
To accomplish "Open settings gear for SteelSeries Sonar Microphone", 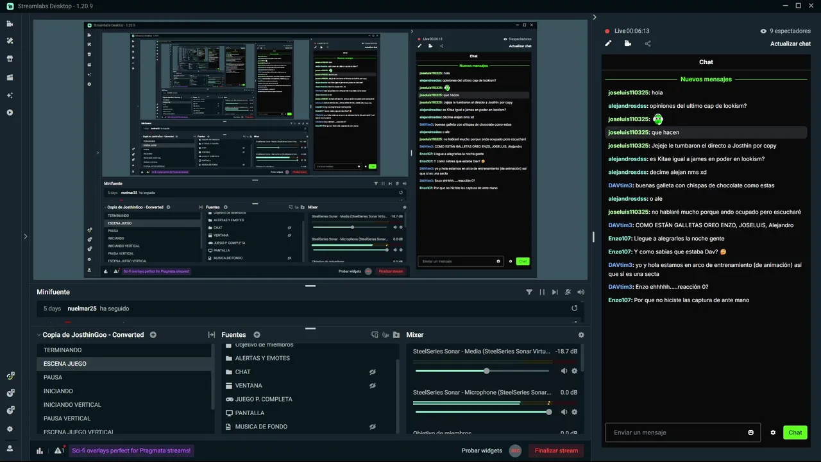I will coord(574,412).
